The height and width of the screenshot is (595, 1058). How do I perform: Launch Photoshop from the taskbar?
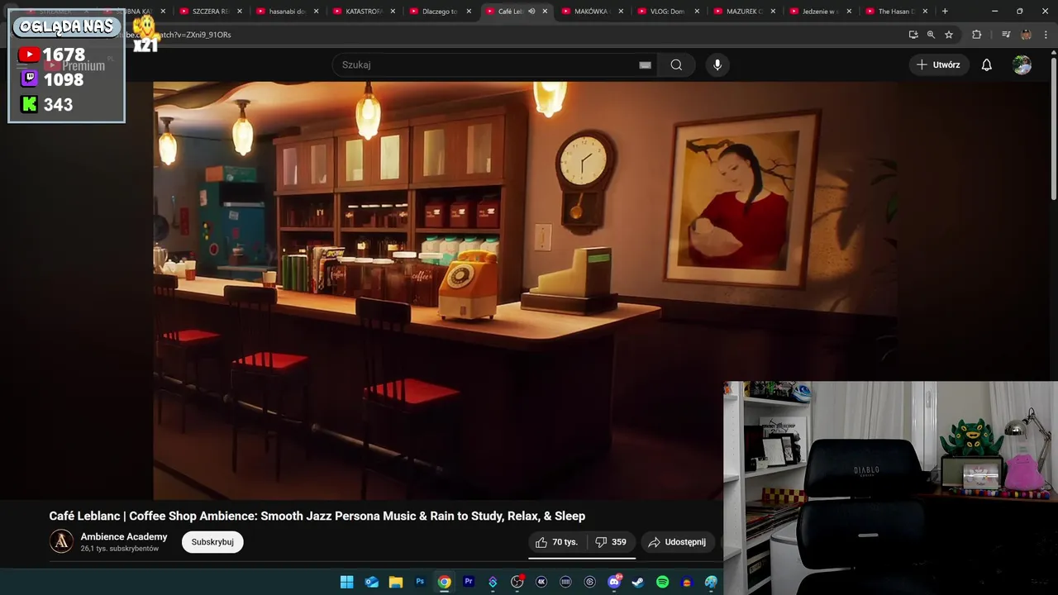coord(420,582)
